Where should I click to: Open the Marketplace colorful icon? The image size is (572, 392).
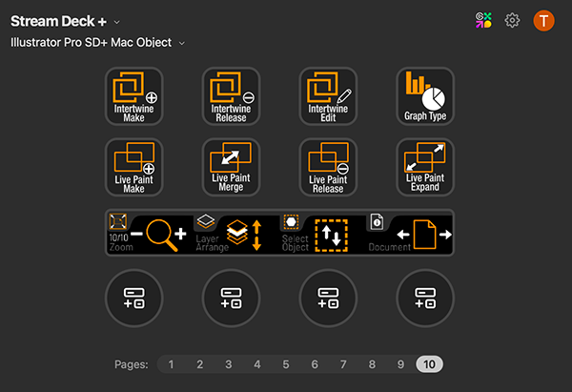483,20
